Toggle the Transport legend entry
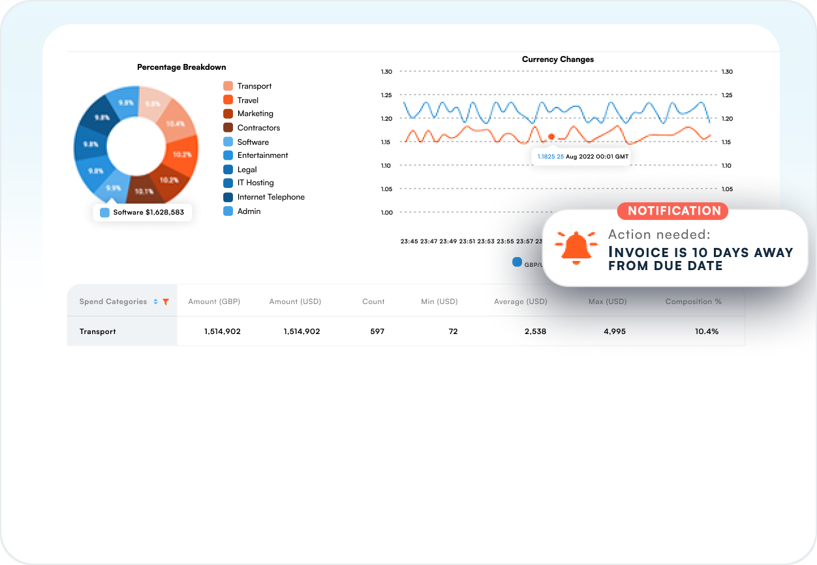The image size is (817, 565). click(x=247, y=86)
